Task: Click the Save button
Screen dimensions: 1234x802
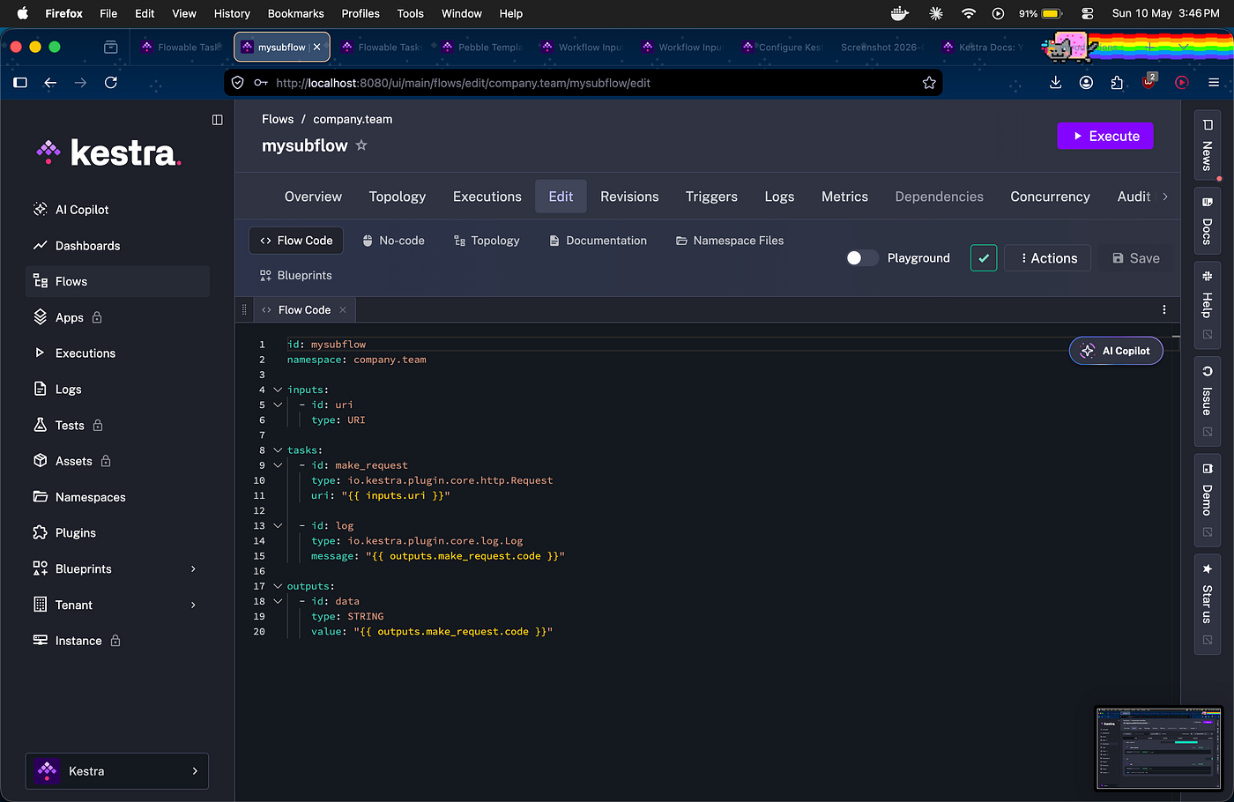Action: point(1136,258)
